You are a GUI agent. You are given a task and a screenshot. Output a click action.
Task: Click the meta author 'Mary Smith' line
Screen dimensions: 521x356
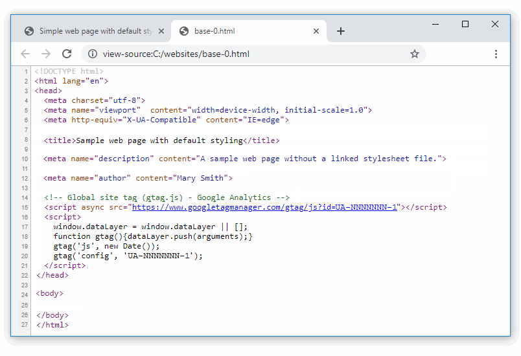(137, 178)
